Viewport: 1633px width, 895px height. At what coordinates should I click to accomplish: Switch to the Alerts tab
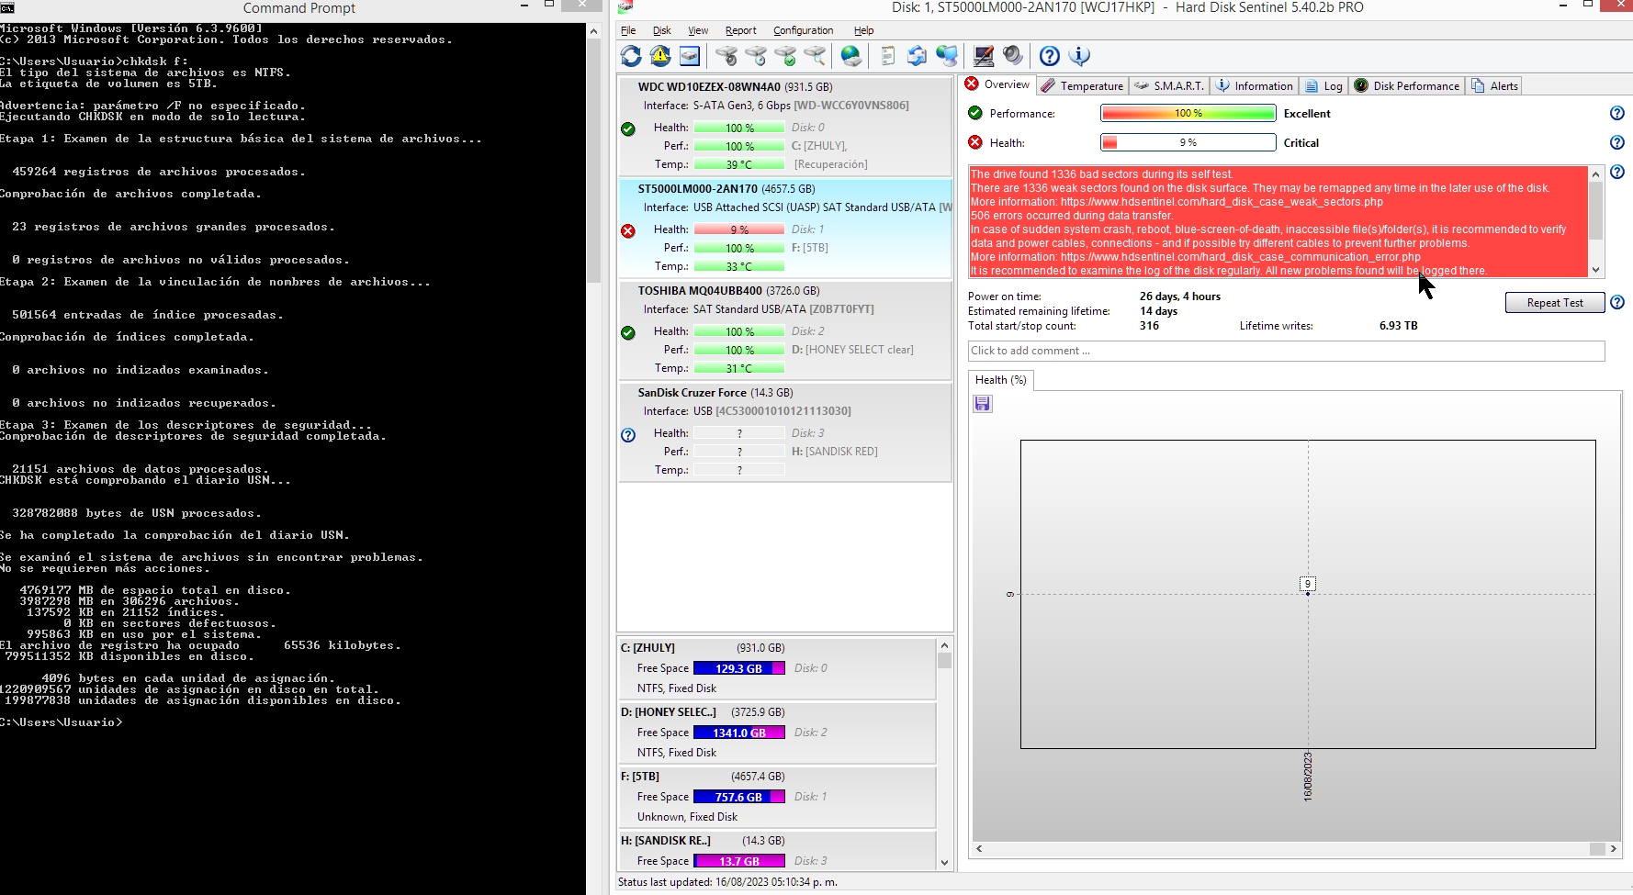1493,85
